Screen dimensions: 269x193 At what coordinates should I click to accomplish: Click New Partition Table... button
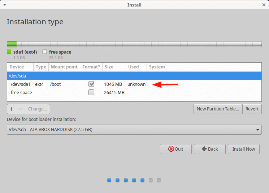[218, 109]
